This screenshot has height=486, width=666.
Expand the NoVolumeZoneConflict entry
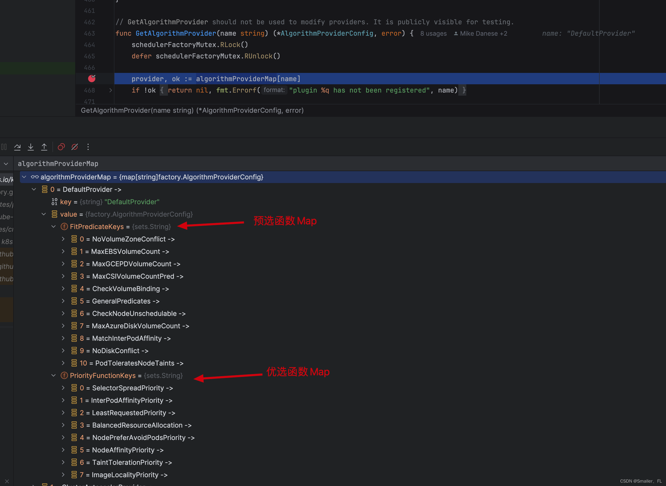click(63, 239)
